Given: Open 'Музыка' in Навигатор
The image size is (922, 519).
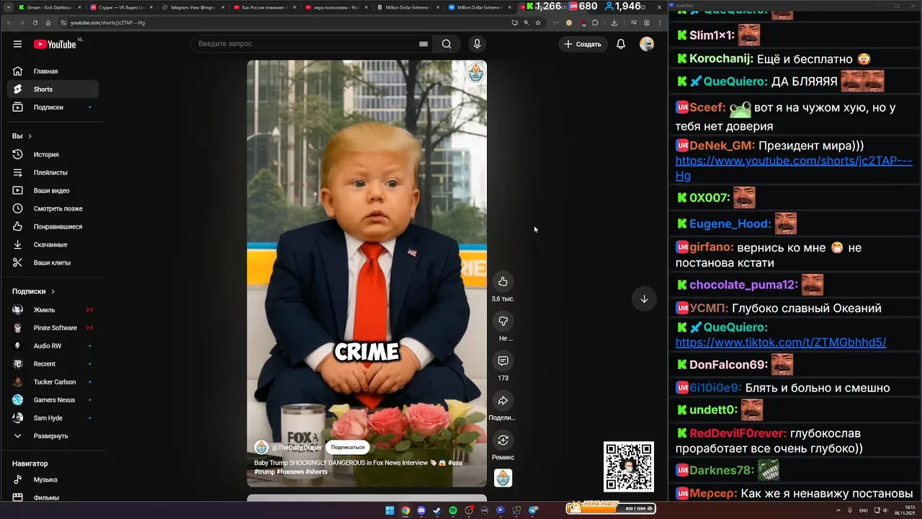Looking at the screenshot, I should tap(52, 479).
